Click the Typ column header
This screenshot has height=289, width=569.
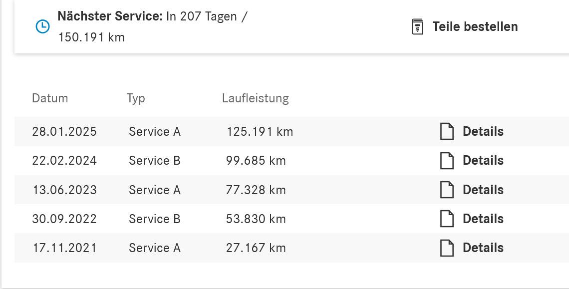click(136, 98)
